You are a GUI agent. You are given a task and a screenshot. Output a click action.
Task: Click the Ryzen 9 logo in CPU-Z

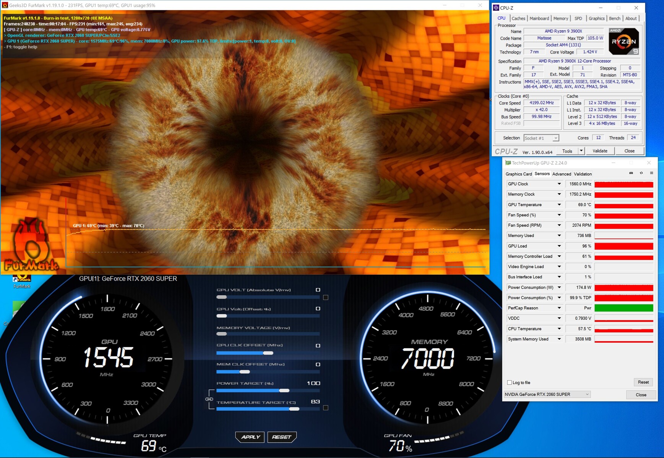pyautogui.click(x=623, y=41)
